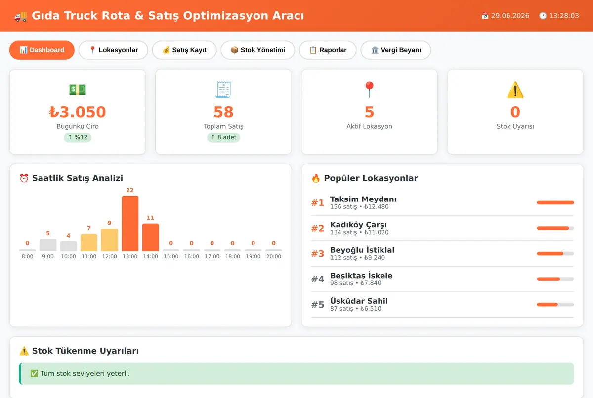Screen dimensions: 593x398
Task: Select the 9:00 bar with 5 sales
Action: click(48, 245)
